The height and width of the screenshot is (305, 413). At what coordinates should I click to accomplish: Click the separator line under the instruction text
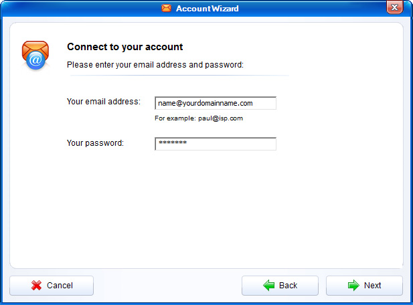177,76
